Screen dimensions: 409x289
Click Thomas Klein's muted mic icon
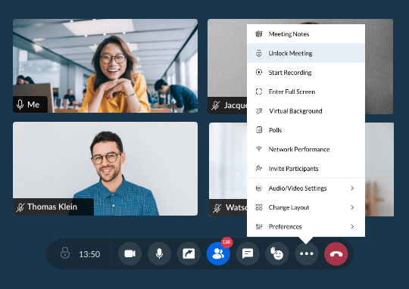[x=20, y=207]
